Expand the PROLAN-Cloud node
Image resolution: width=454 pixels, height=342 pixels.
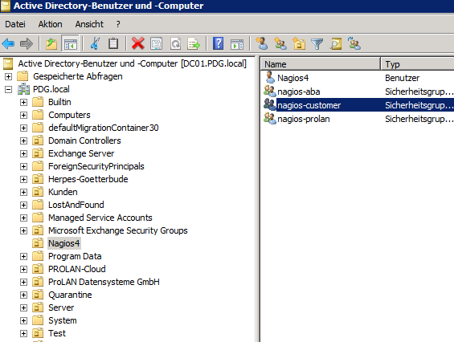tap(24, 270)
